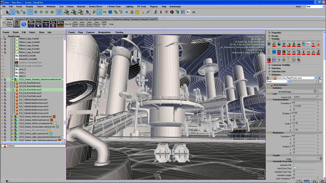The height and width of the screenshot is (183, 326).
Task: Select CLO_Ext_RotorShaft.actor2 in scene tree
Action: point(31,89)
